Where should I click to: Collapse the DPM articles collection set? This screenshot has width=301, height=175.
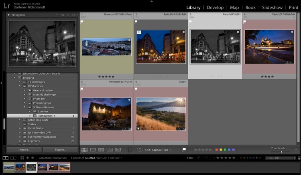[x=20, y=86]
